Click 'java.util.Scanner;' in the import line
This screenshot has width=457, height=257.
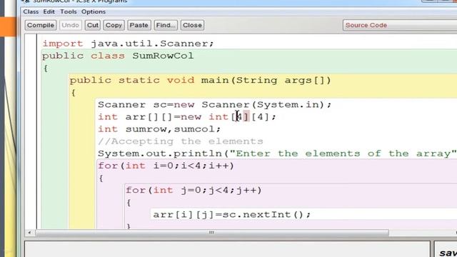[x=152, y=44]
